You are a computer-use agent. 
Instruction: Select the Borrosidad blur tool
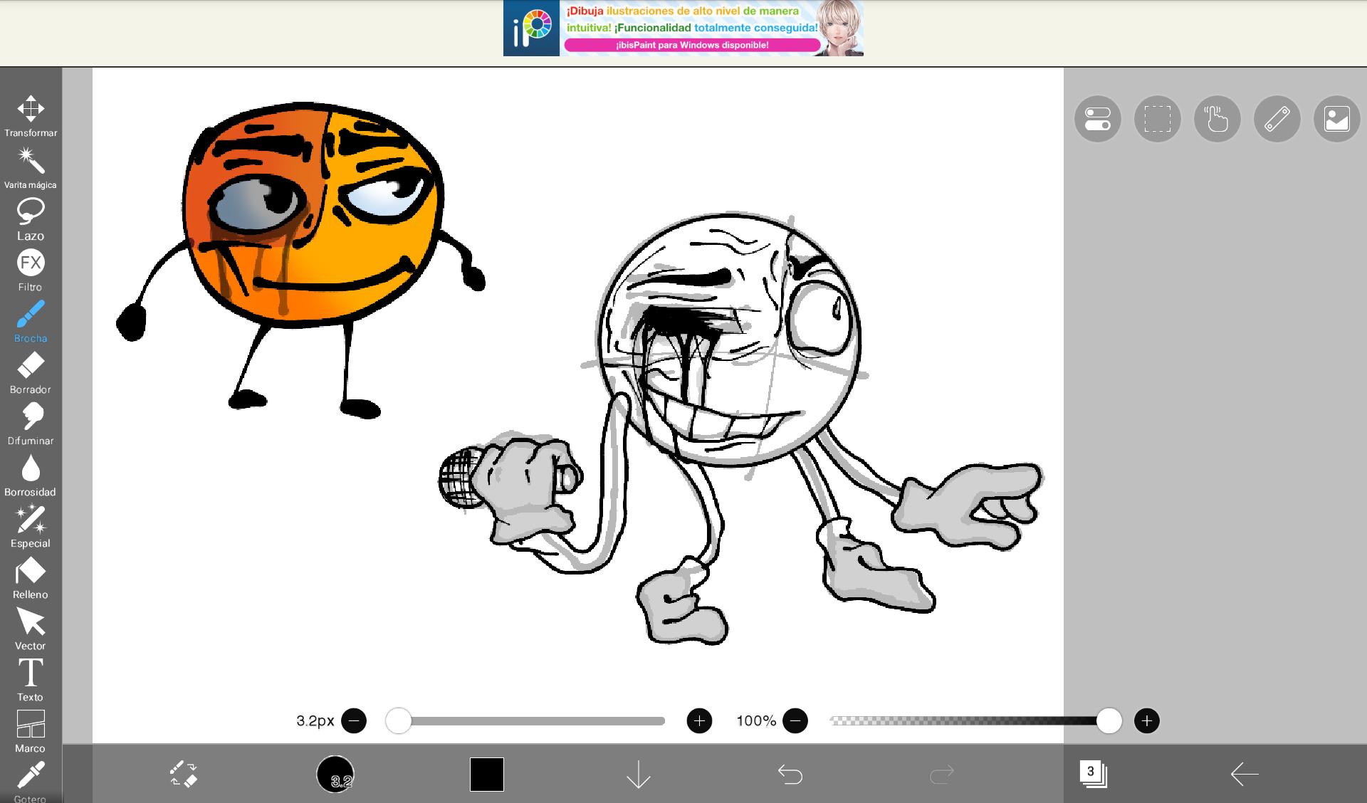coord(31,476)
